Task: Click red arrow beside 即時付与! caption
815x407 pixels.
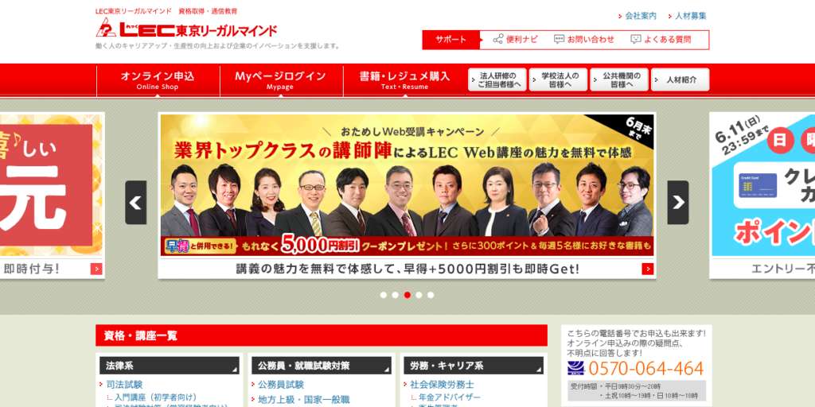Action: tap(96, 269)
